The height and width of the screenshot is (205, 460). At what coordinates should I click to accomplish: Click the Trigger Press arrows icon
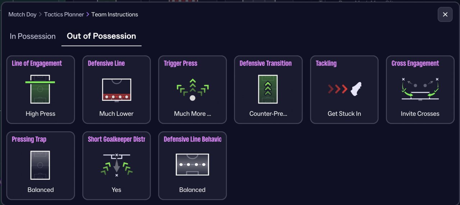point(192,89)
